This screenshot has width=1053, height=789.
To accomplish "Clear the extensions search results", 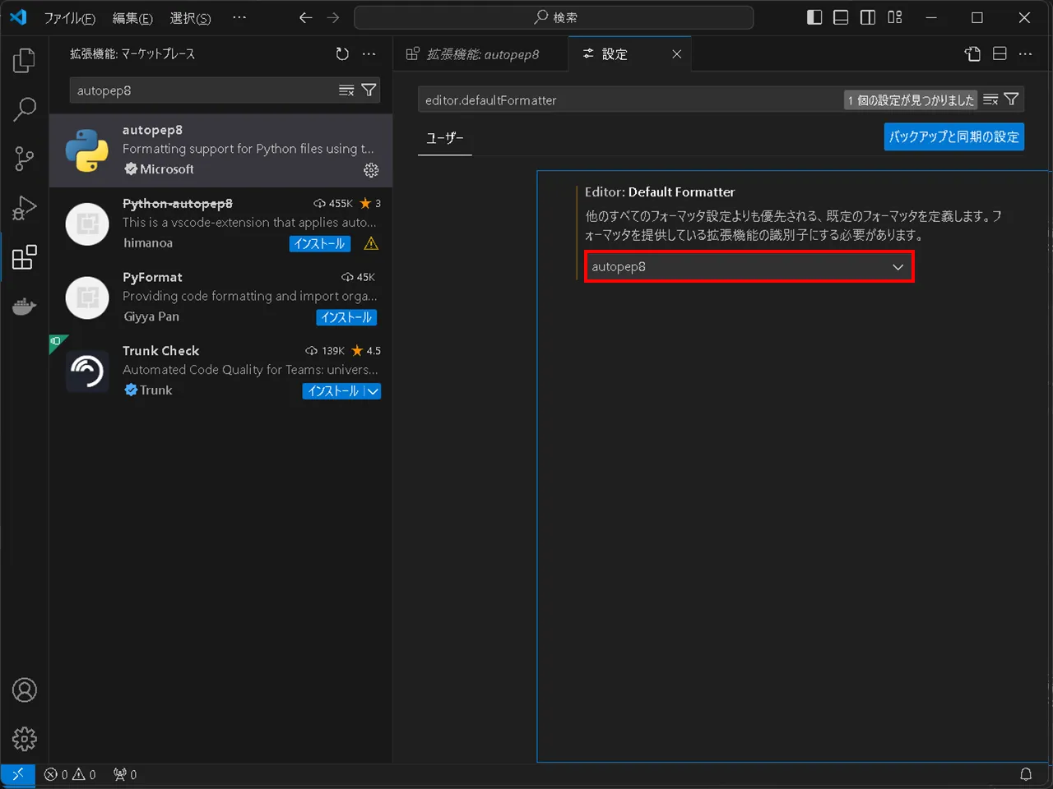I will [346, 90].
